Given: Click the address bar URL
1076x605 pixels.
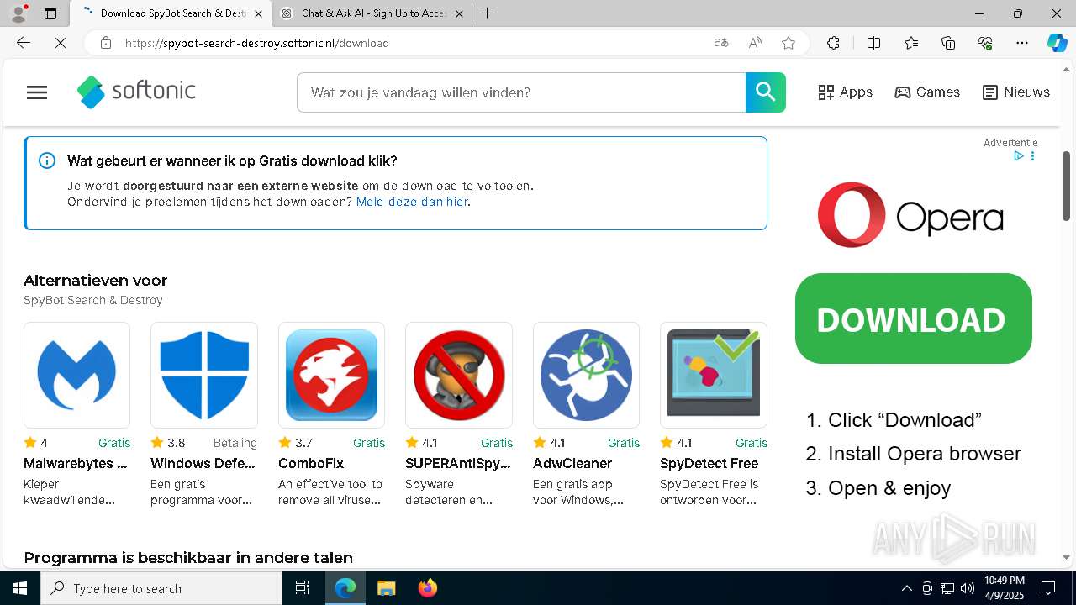Looking at the screenshot, I should tap(257, 43).
